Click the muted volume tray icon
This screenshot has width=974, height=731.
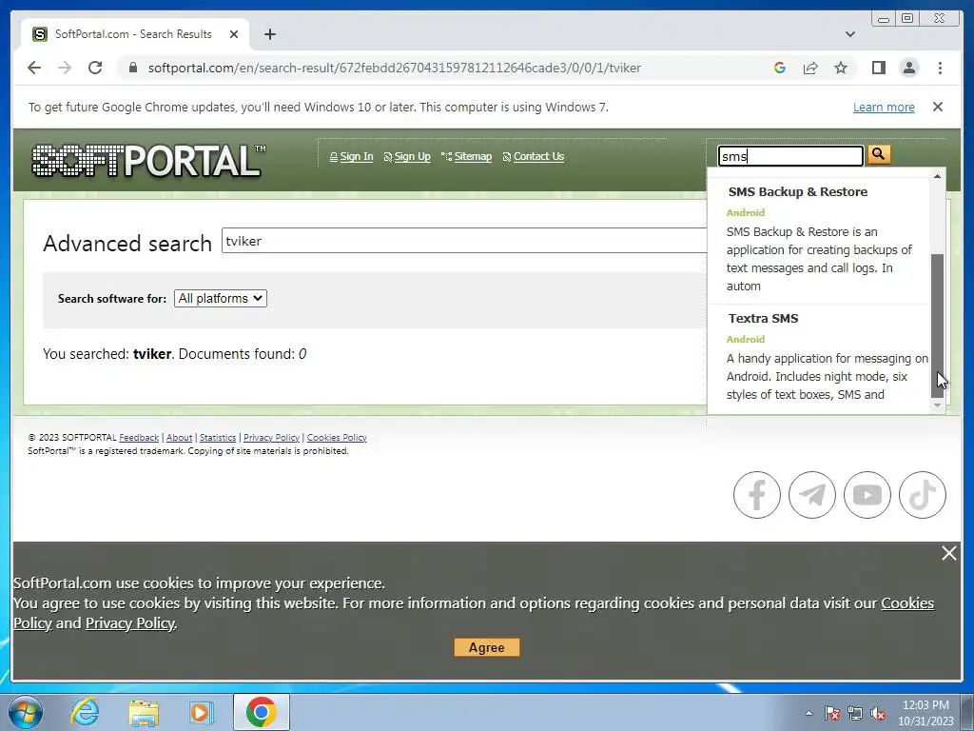tap(878, 714)
